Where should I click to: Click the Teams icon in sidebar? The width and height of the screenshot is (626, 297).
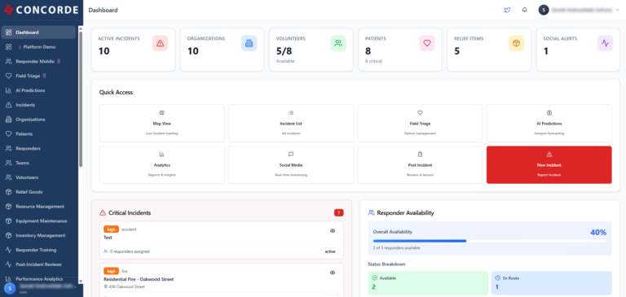pyautogui.click(x=8, y=163)
